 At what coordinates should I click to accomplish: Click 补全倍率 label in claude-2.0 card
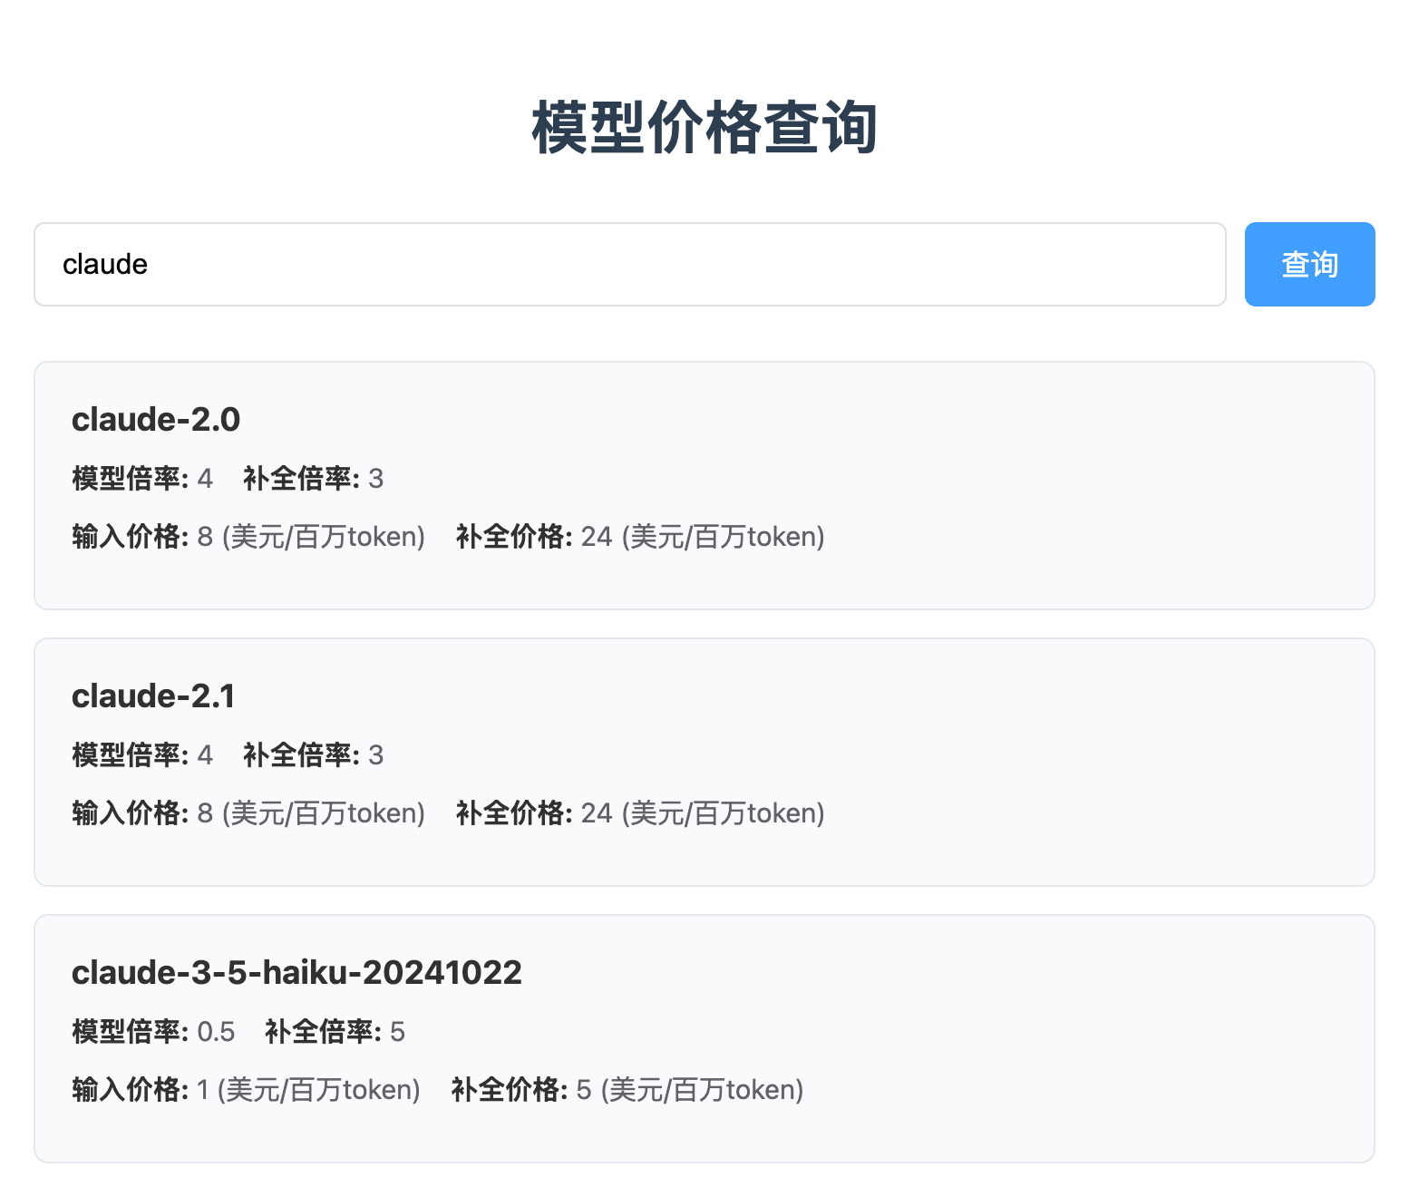pos(301,478)
